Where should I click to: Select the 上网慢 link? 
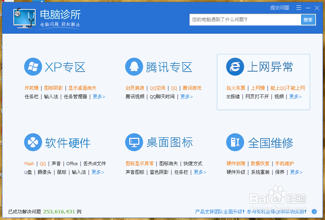(x=258, y=88)
